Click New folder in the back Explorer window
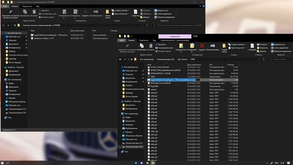 (108, 14)
